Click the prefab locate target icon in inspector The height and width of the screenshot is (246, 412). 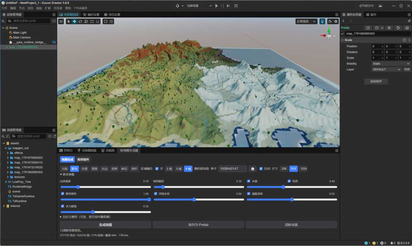click(x=389, y=28)
